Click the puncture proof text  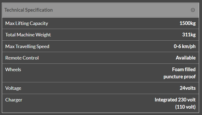[x=180, y=77]
